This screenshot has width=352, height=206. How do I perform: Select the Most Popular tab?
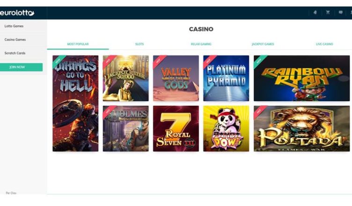[x=78, y=44]
